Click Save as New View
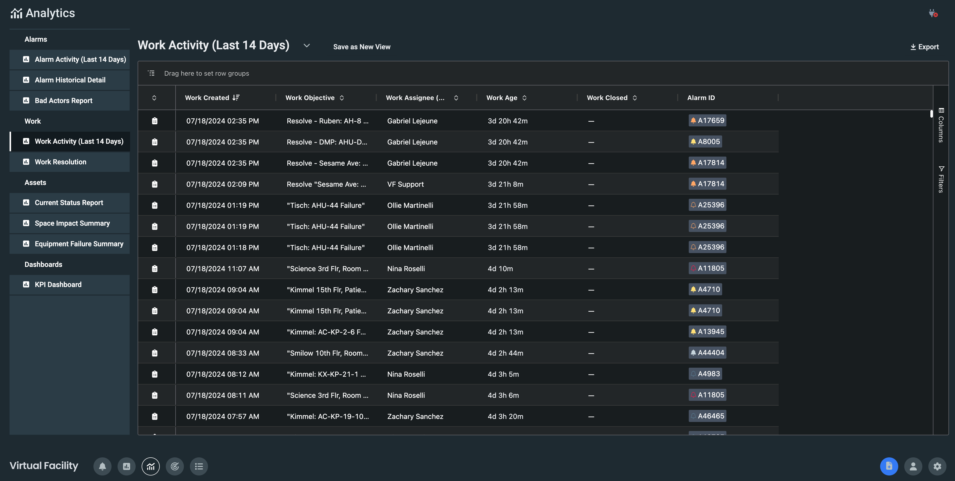 (361, 47)
